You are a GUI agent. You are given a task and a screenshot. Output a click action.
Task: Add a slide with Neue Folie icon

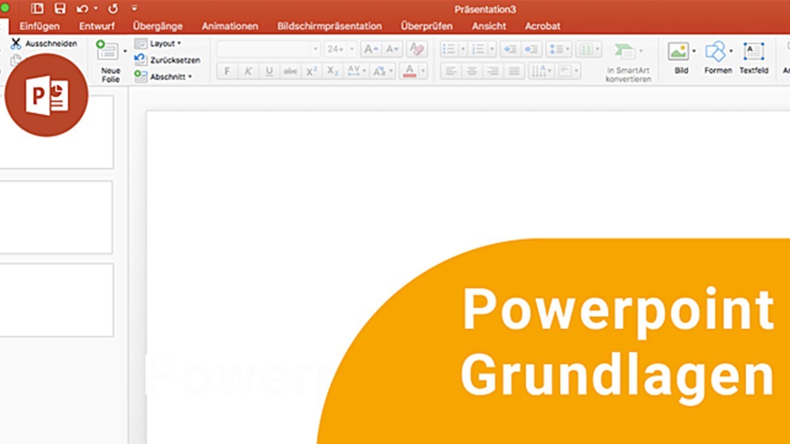(x=107, y=51)
